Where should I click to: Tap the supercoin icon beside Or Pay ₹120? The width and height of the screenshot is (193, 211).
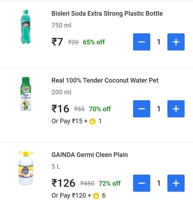[x=96, y=196]
